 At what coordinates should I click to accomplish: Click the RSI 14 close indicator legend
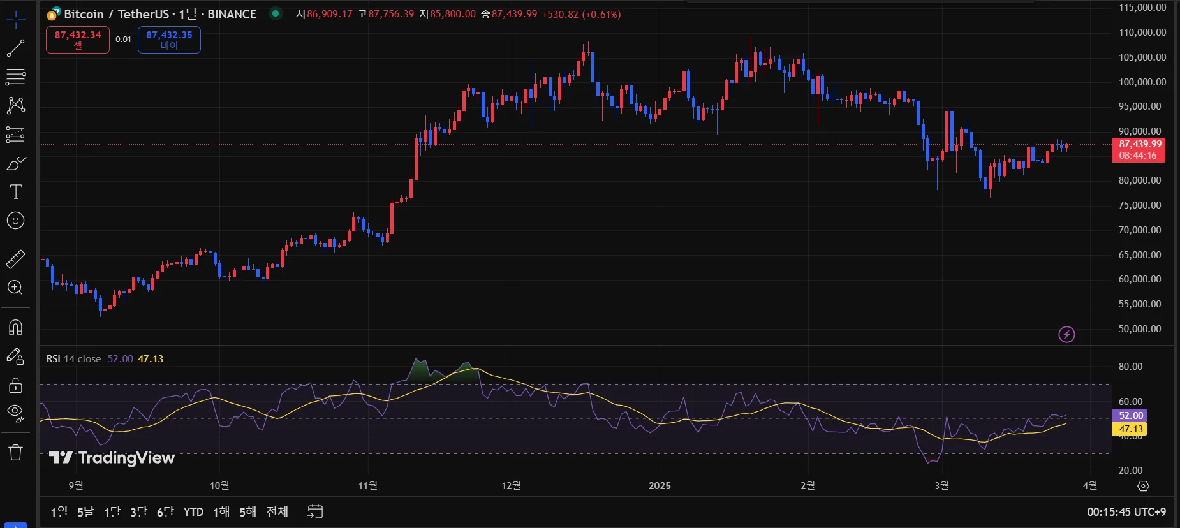pos(73,359)
